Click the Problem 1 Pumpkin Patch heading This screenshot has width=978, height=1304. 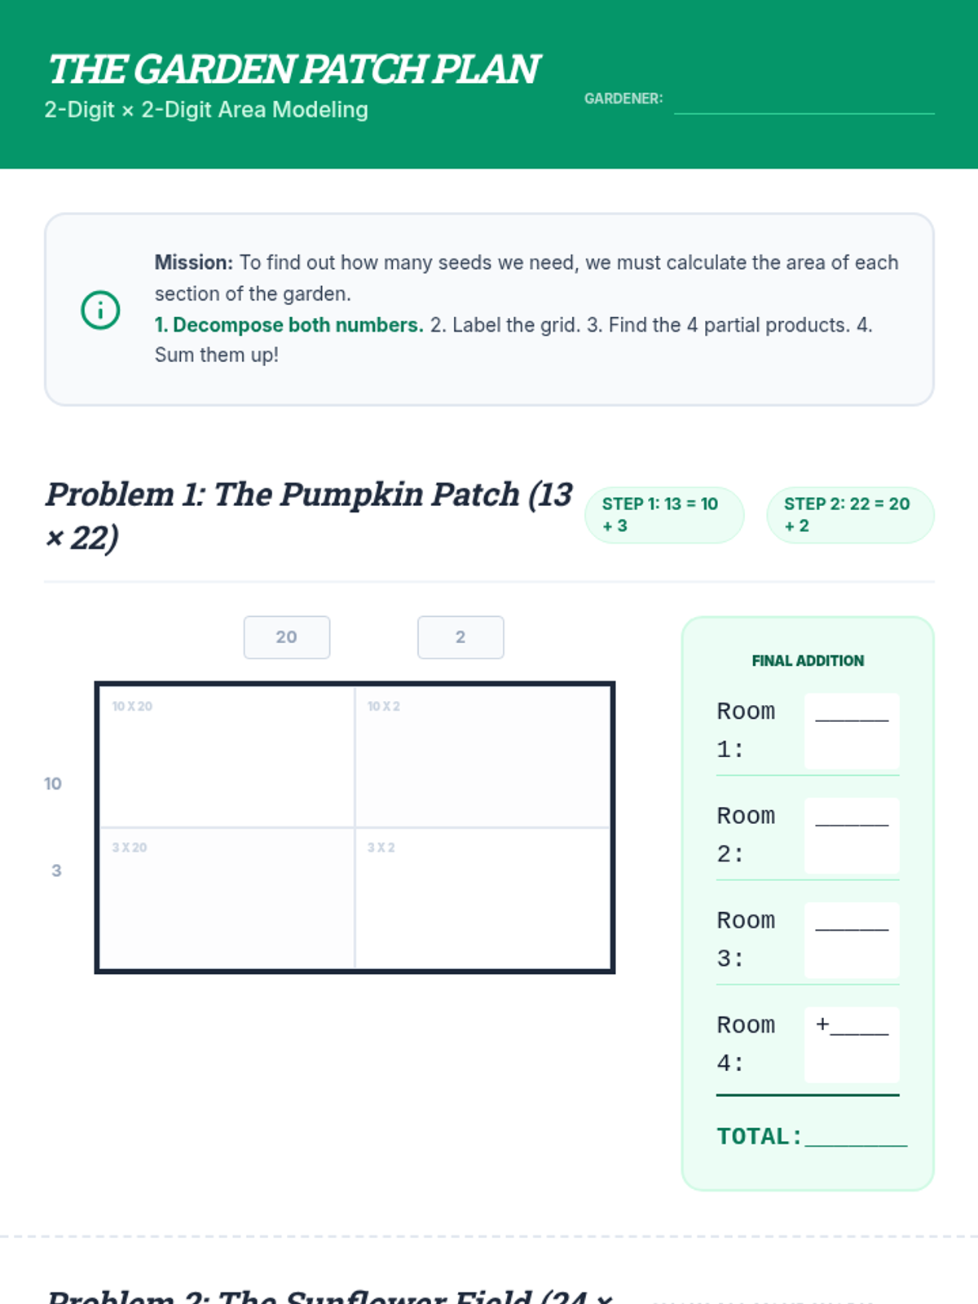pos(308,515)
